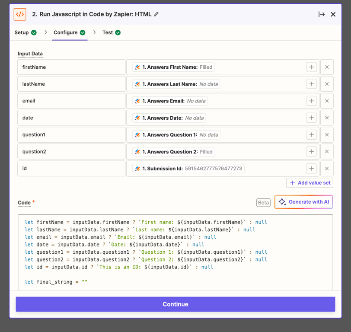Screen dimensions: 351x332
Task: Click the Configure green checkmark icon
Action: point(83,33)
